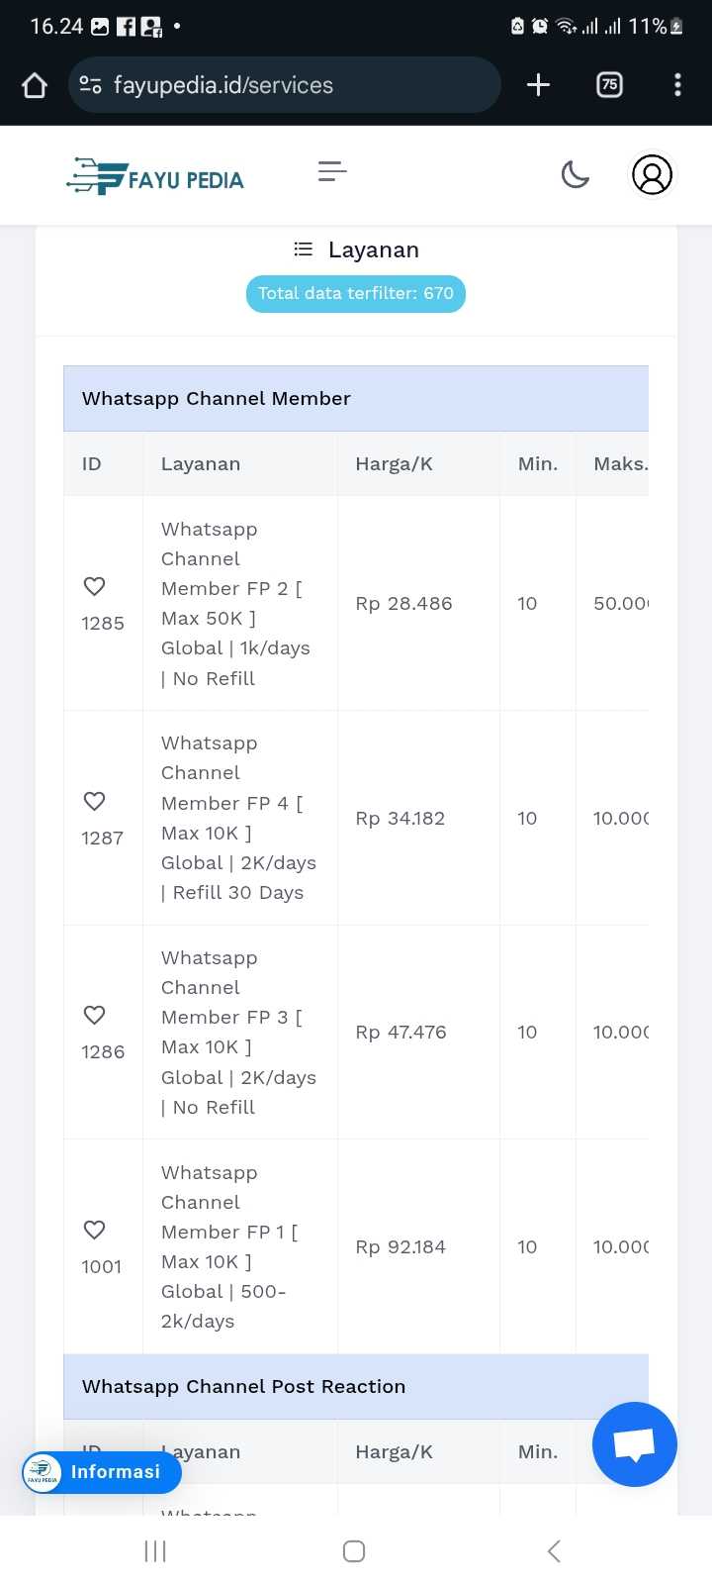Toggle the heart for service 1286
The height and width of the screenshot is (1584, 712).
pos(94,1015)
